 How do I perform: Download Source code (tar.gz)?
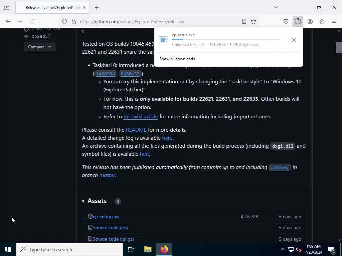click(x=113, y=239)
